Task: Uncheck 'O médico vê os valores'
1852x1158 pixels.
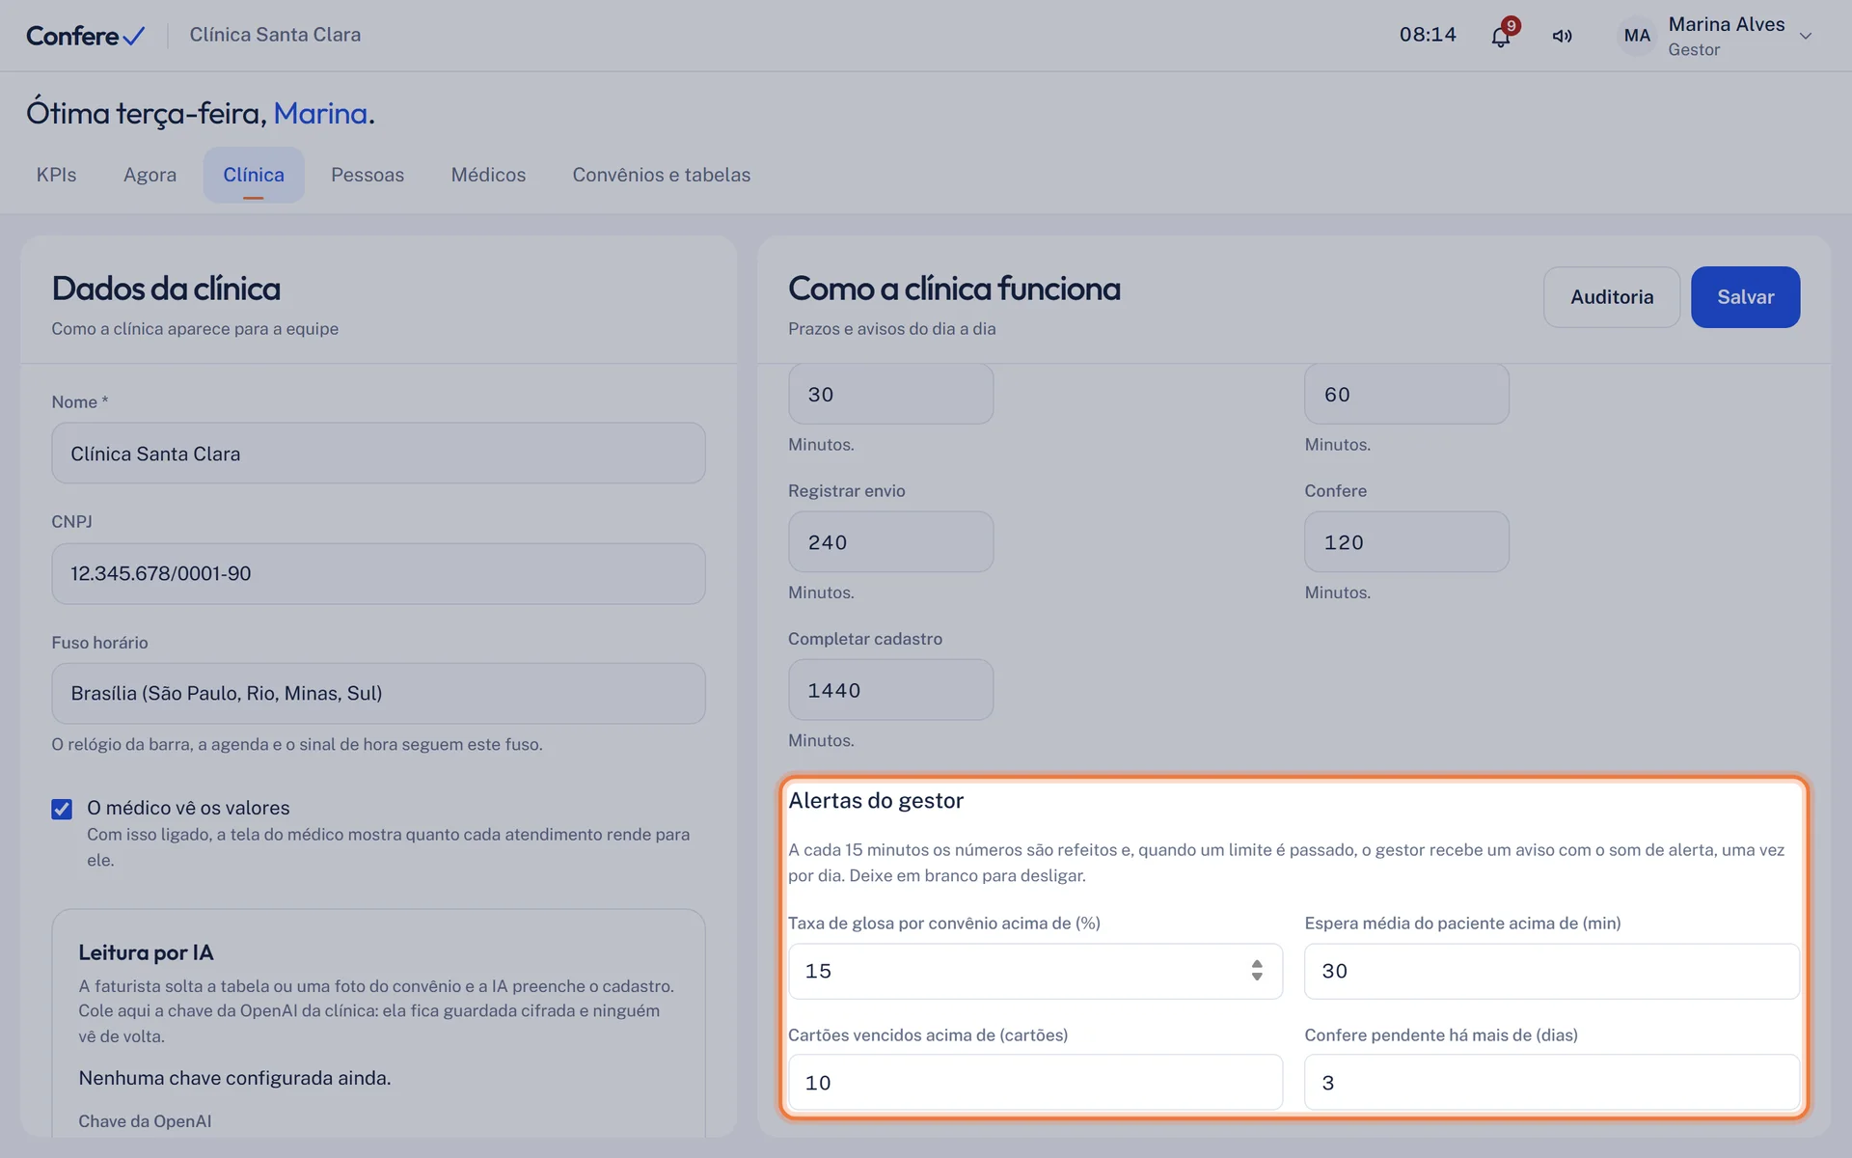Action: (62, 809)
